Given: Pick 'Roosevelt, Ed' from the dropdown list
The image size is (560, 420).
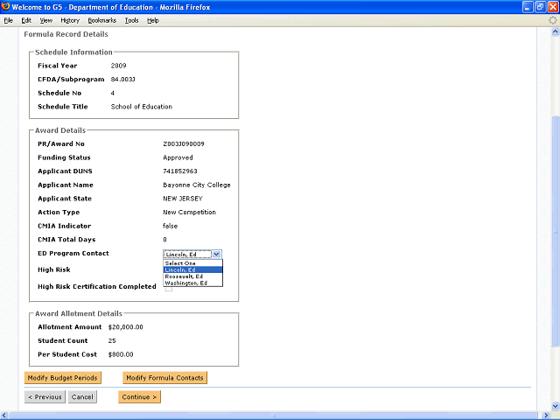Looking at the screenshot, I should [192, 276].
